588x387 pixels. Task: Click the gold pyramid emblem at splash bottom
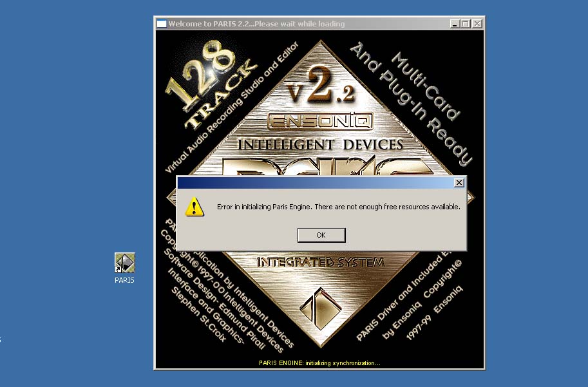[321, 308]
